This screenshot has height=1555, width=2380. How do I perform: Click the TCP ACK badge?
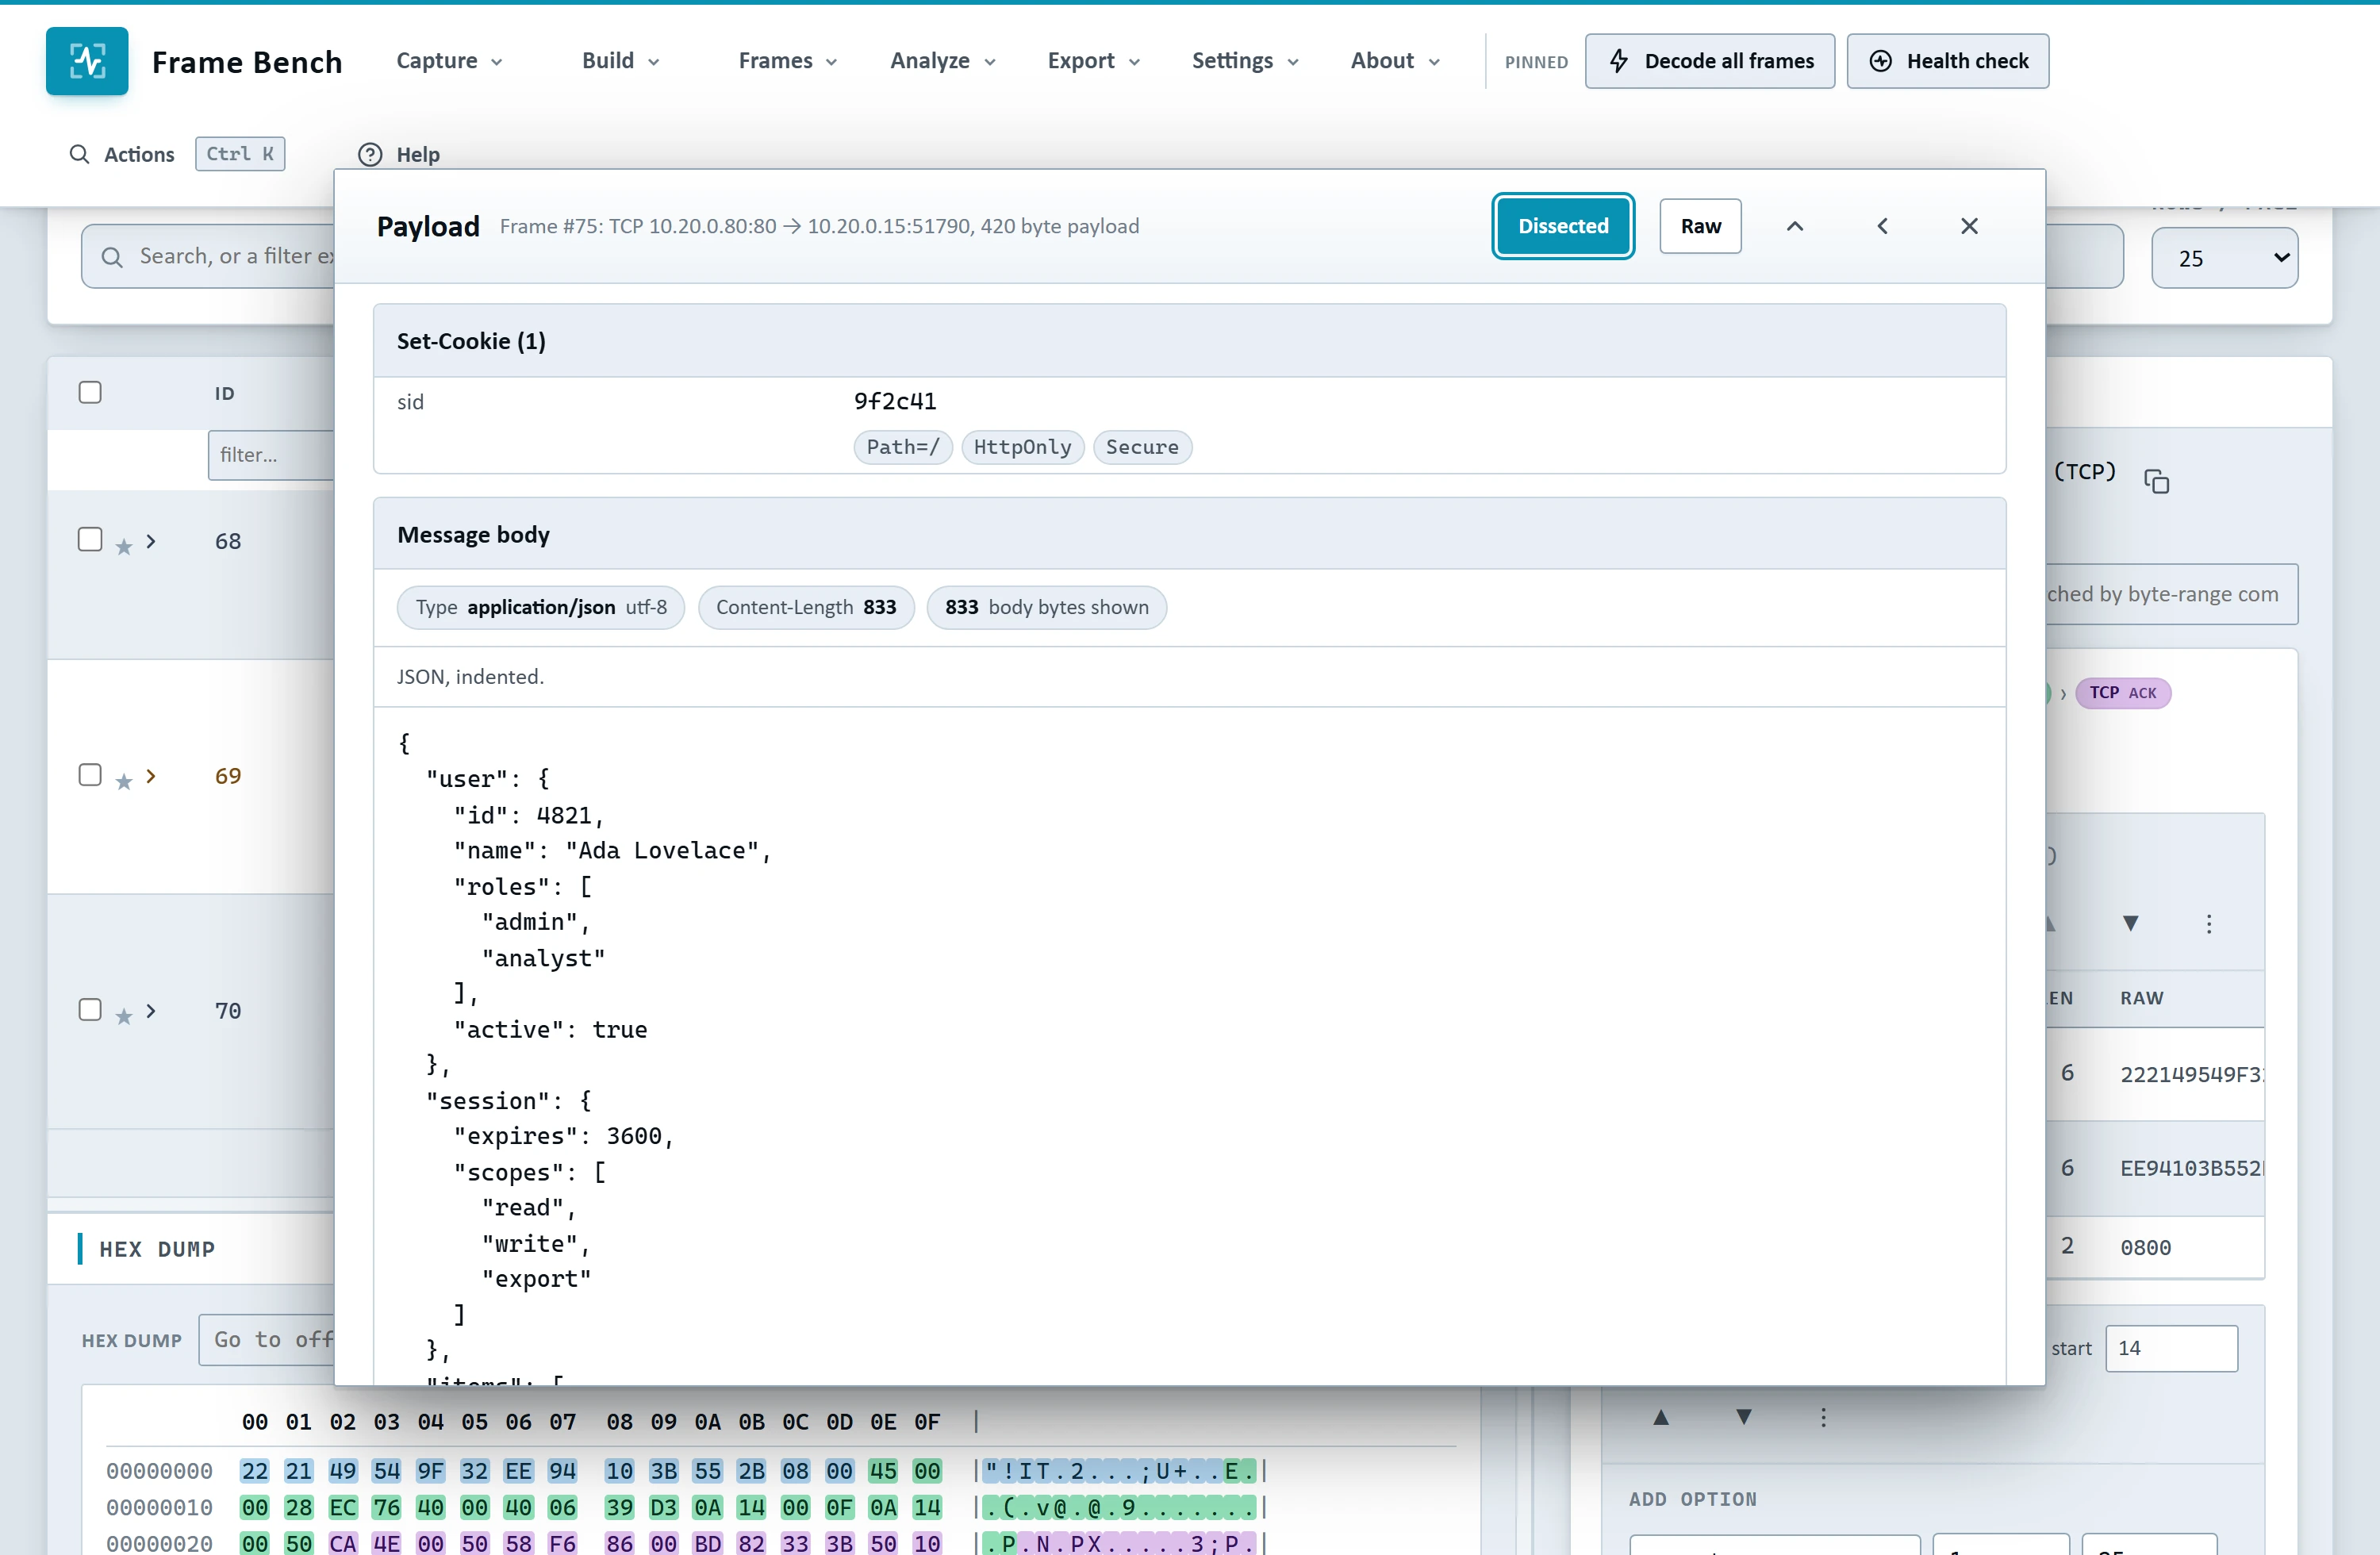[2122, 692]
